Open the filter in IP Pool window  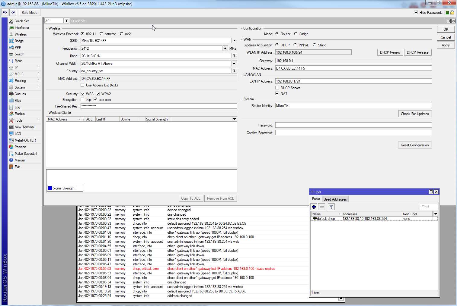pos(331,207)
